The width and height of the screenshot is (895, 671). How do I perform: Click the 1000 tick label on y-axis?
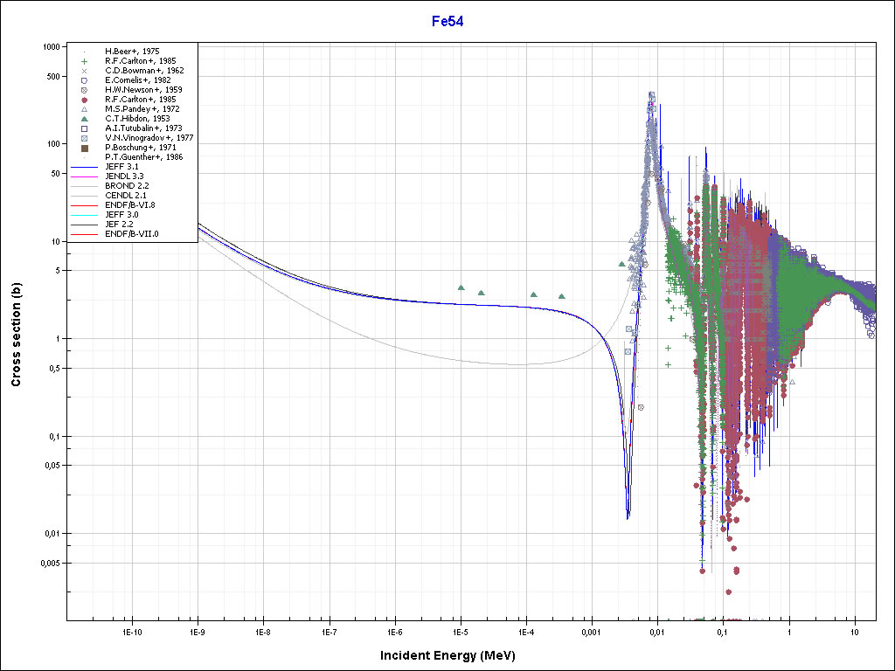point(50,47)
